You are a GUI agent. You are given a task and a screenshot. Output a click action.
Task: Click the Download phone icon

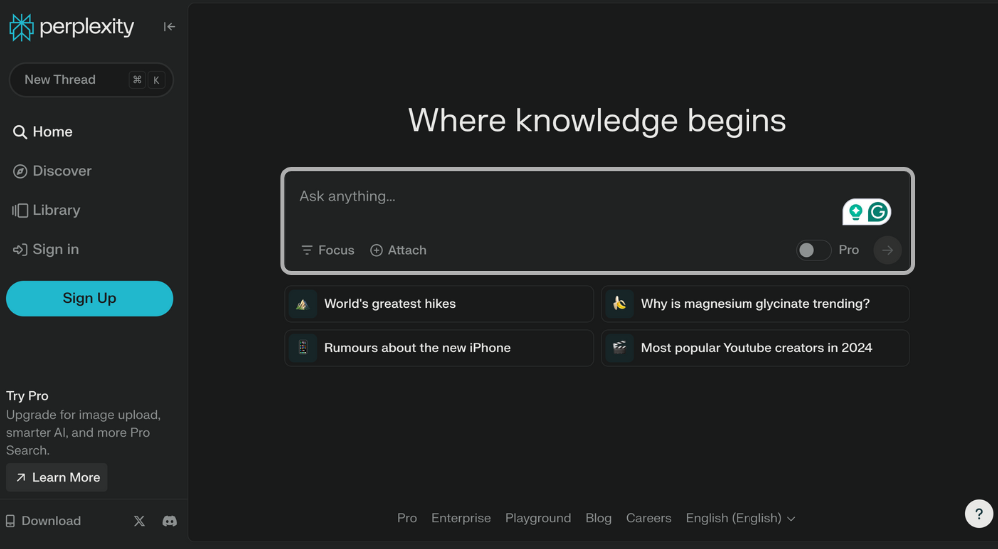pos(10,521)
